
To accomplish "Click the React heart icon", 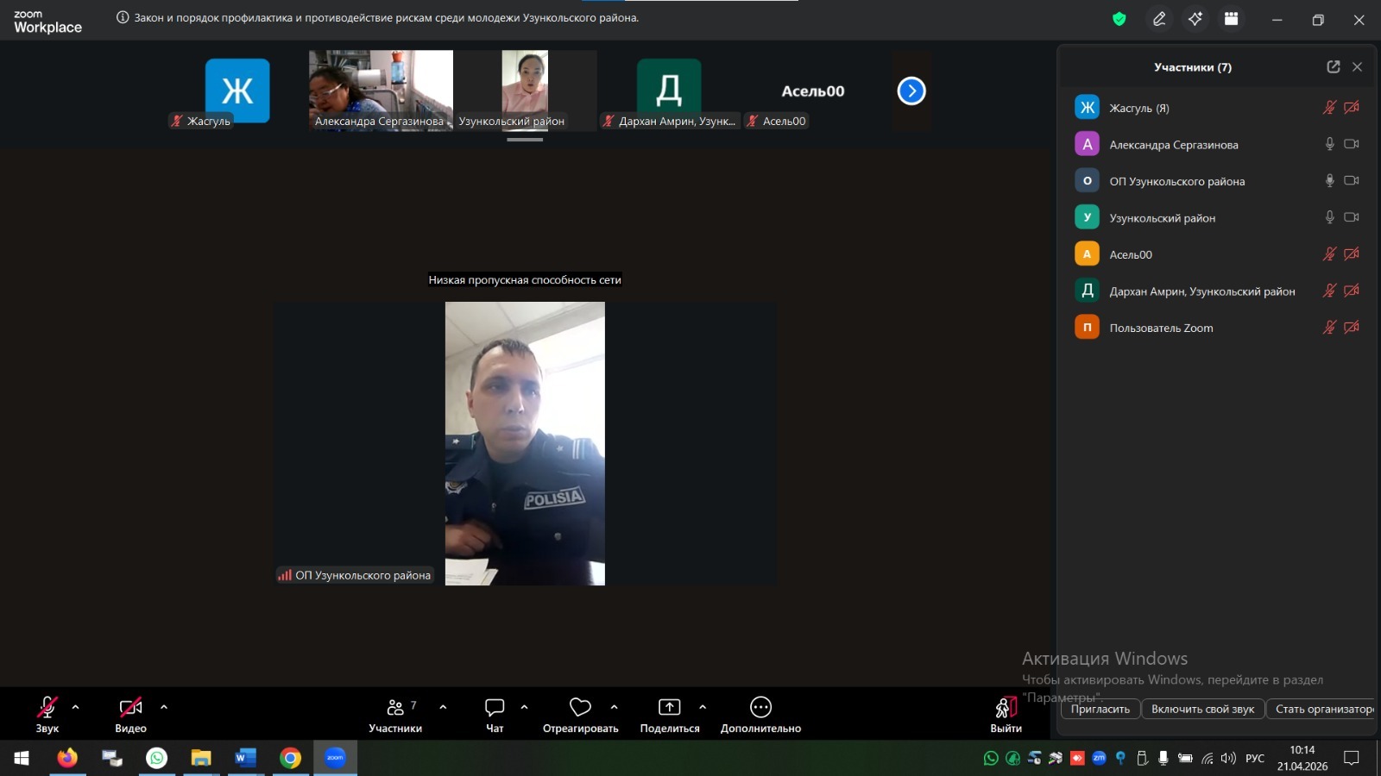I will (580, 708).
